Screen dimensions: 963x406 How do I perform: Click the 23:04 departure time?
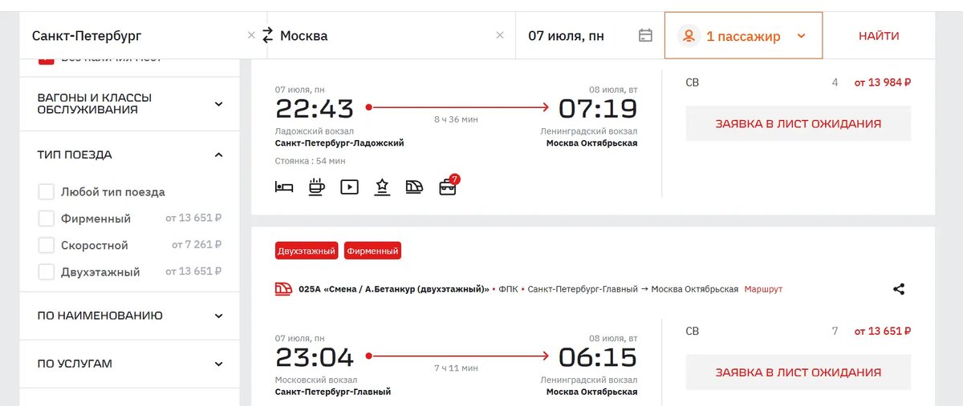click(x=315, y=357)
